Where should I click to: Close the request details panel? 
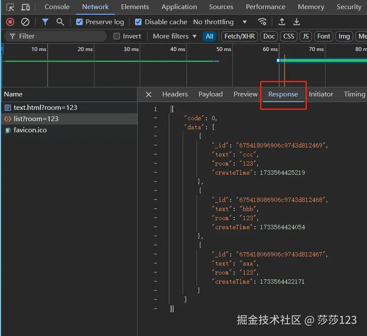point(148,94)
